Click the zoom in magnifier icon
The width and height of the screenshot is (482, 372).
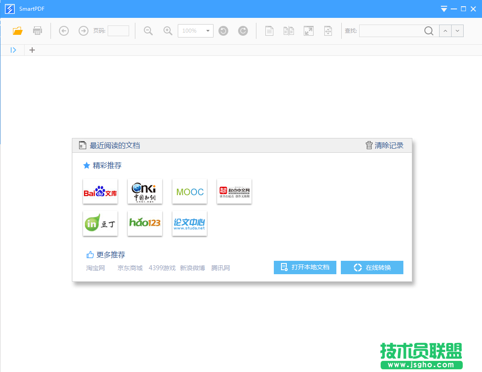tap(168, 31)
